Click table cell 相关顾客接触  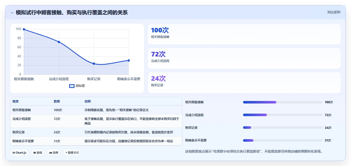coord(22,110)
